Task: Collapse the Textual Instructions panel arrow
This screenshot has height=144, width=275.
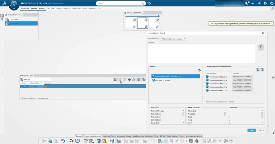Action: tap(37, 12)
